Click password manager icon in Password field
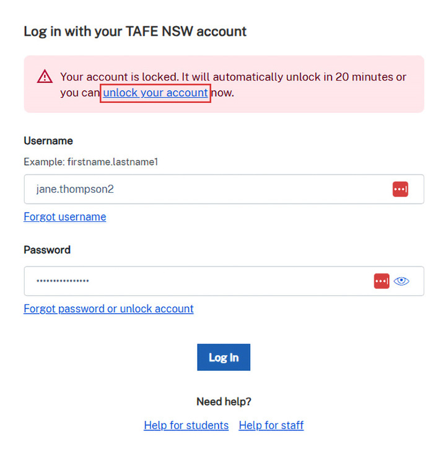The width and height of the screenshot is (446, 465). [382, 281]
